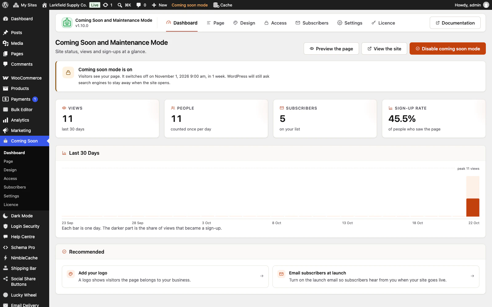This screenshot has width=492, height=307.
Task: Open the Access tab
Action: tap(276, 23)
